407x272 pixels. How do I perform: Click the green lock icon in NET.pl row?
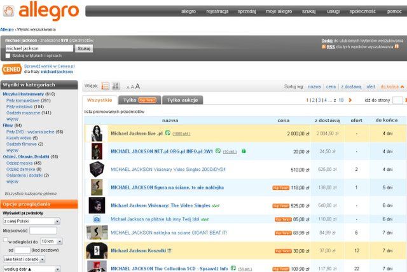(x=244, y=151)
